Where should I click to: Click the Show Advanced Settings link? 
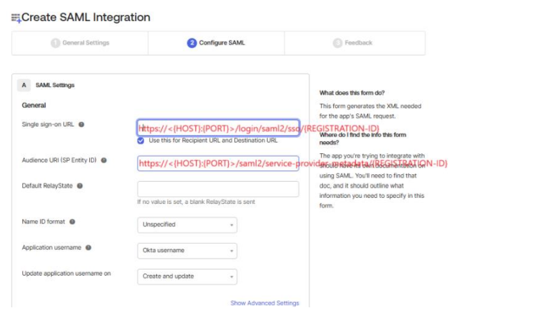(x=264, y=303)
